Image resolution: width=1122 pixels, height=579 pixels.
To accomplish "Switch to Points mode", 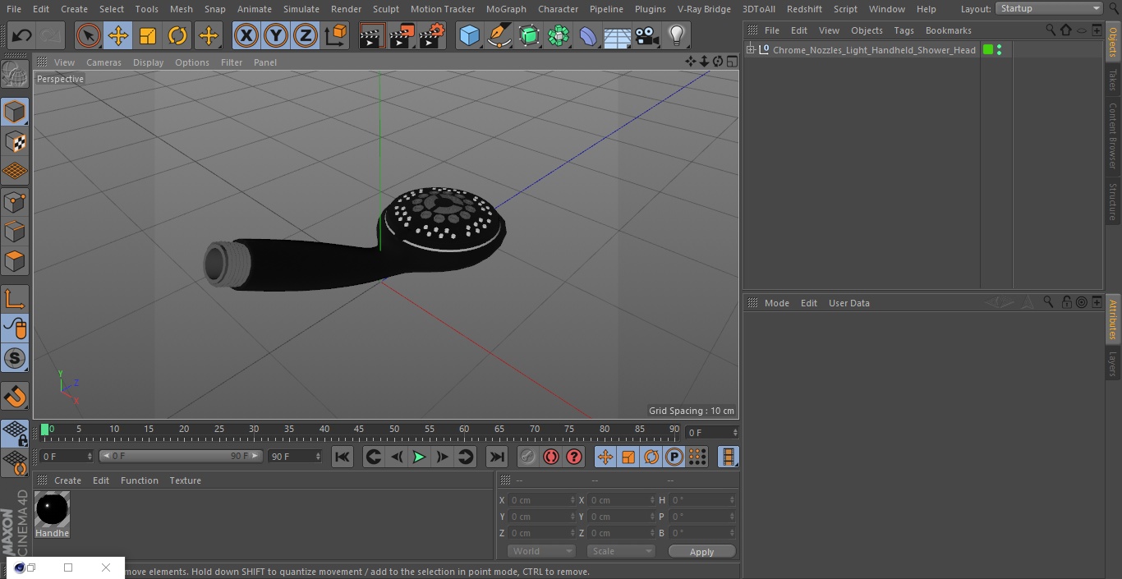I will [15, 202].
